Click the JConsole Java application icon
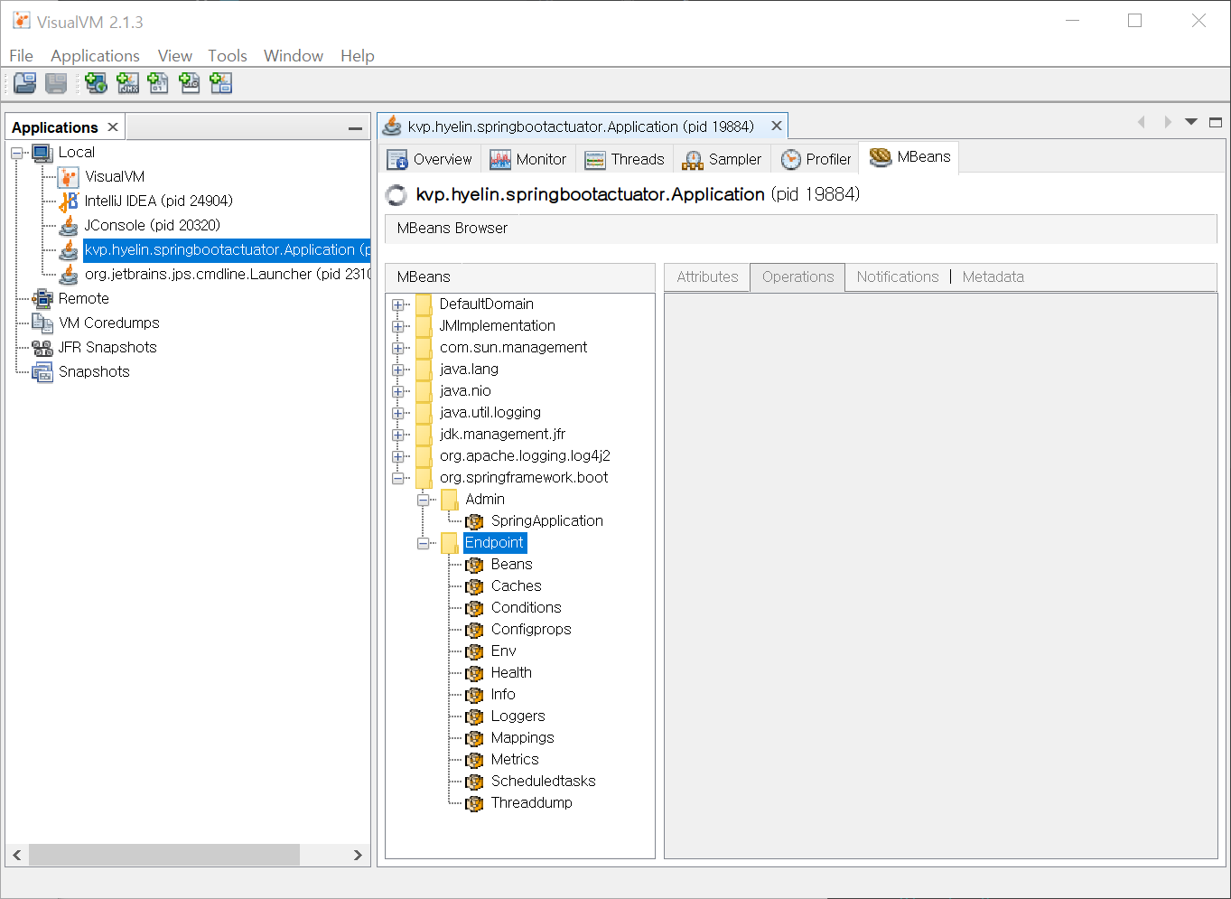The image size is (1231, 899). coord(69,225)
